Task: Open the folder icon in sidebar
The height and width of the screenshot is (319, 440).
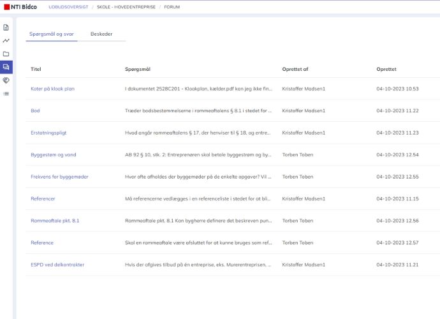Action: coord(6,54)
